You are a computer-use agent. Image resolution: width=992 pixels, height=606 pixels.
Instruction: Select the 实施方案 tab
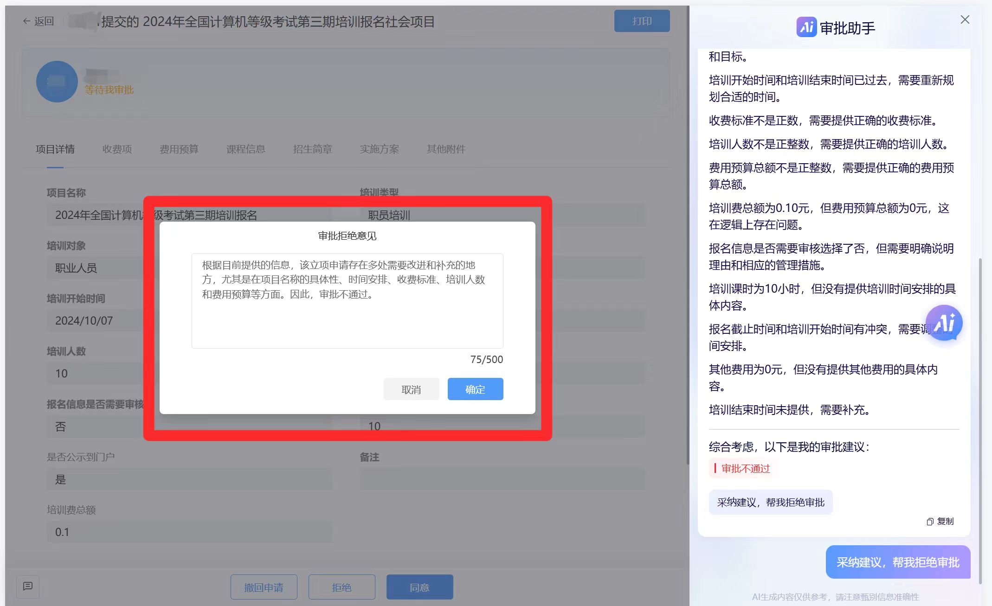[x=380, y=149]
